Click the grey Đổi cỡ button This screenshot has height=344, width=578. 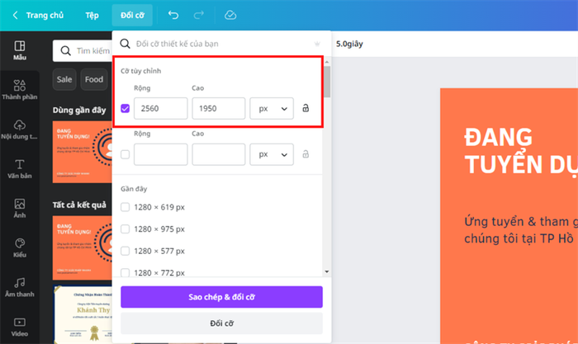(x=221, y=323)
